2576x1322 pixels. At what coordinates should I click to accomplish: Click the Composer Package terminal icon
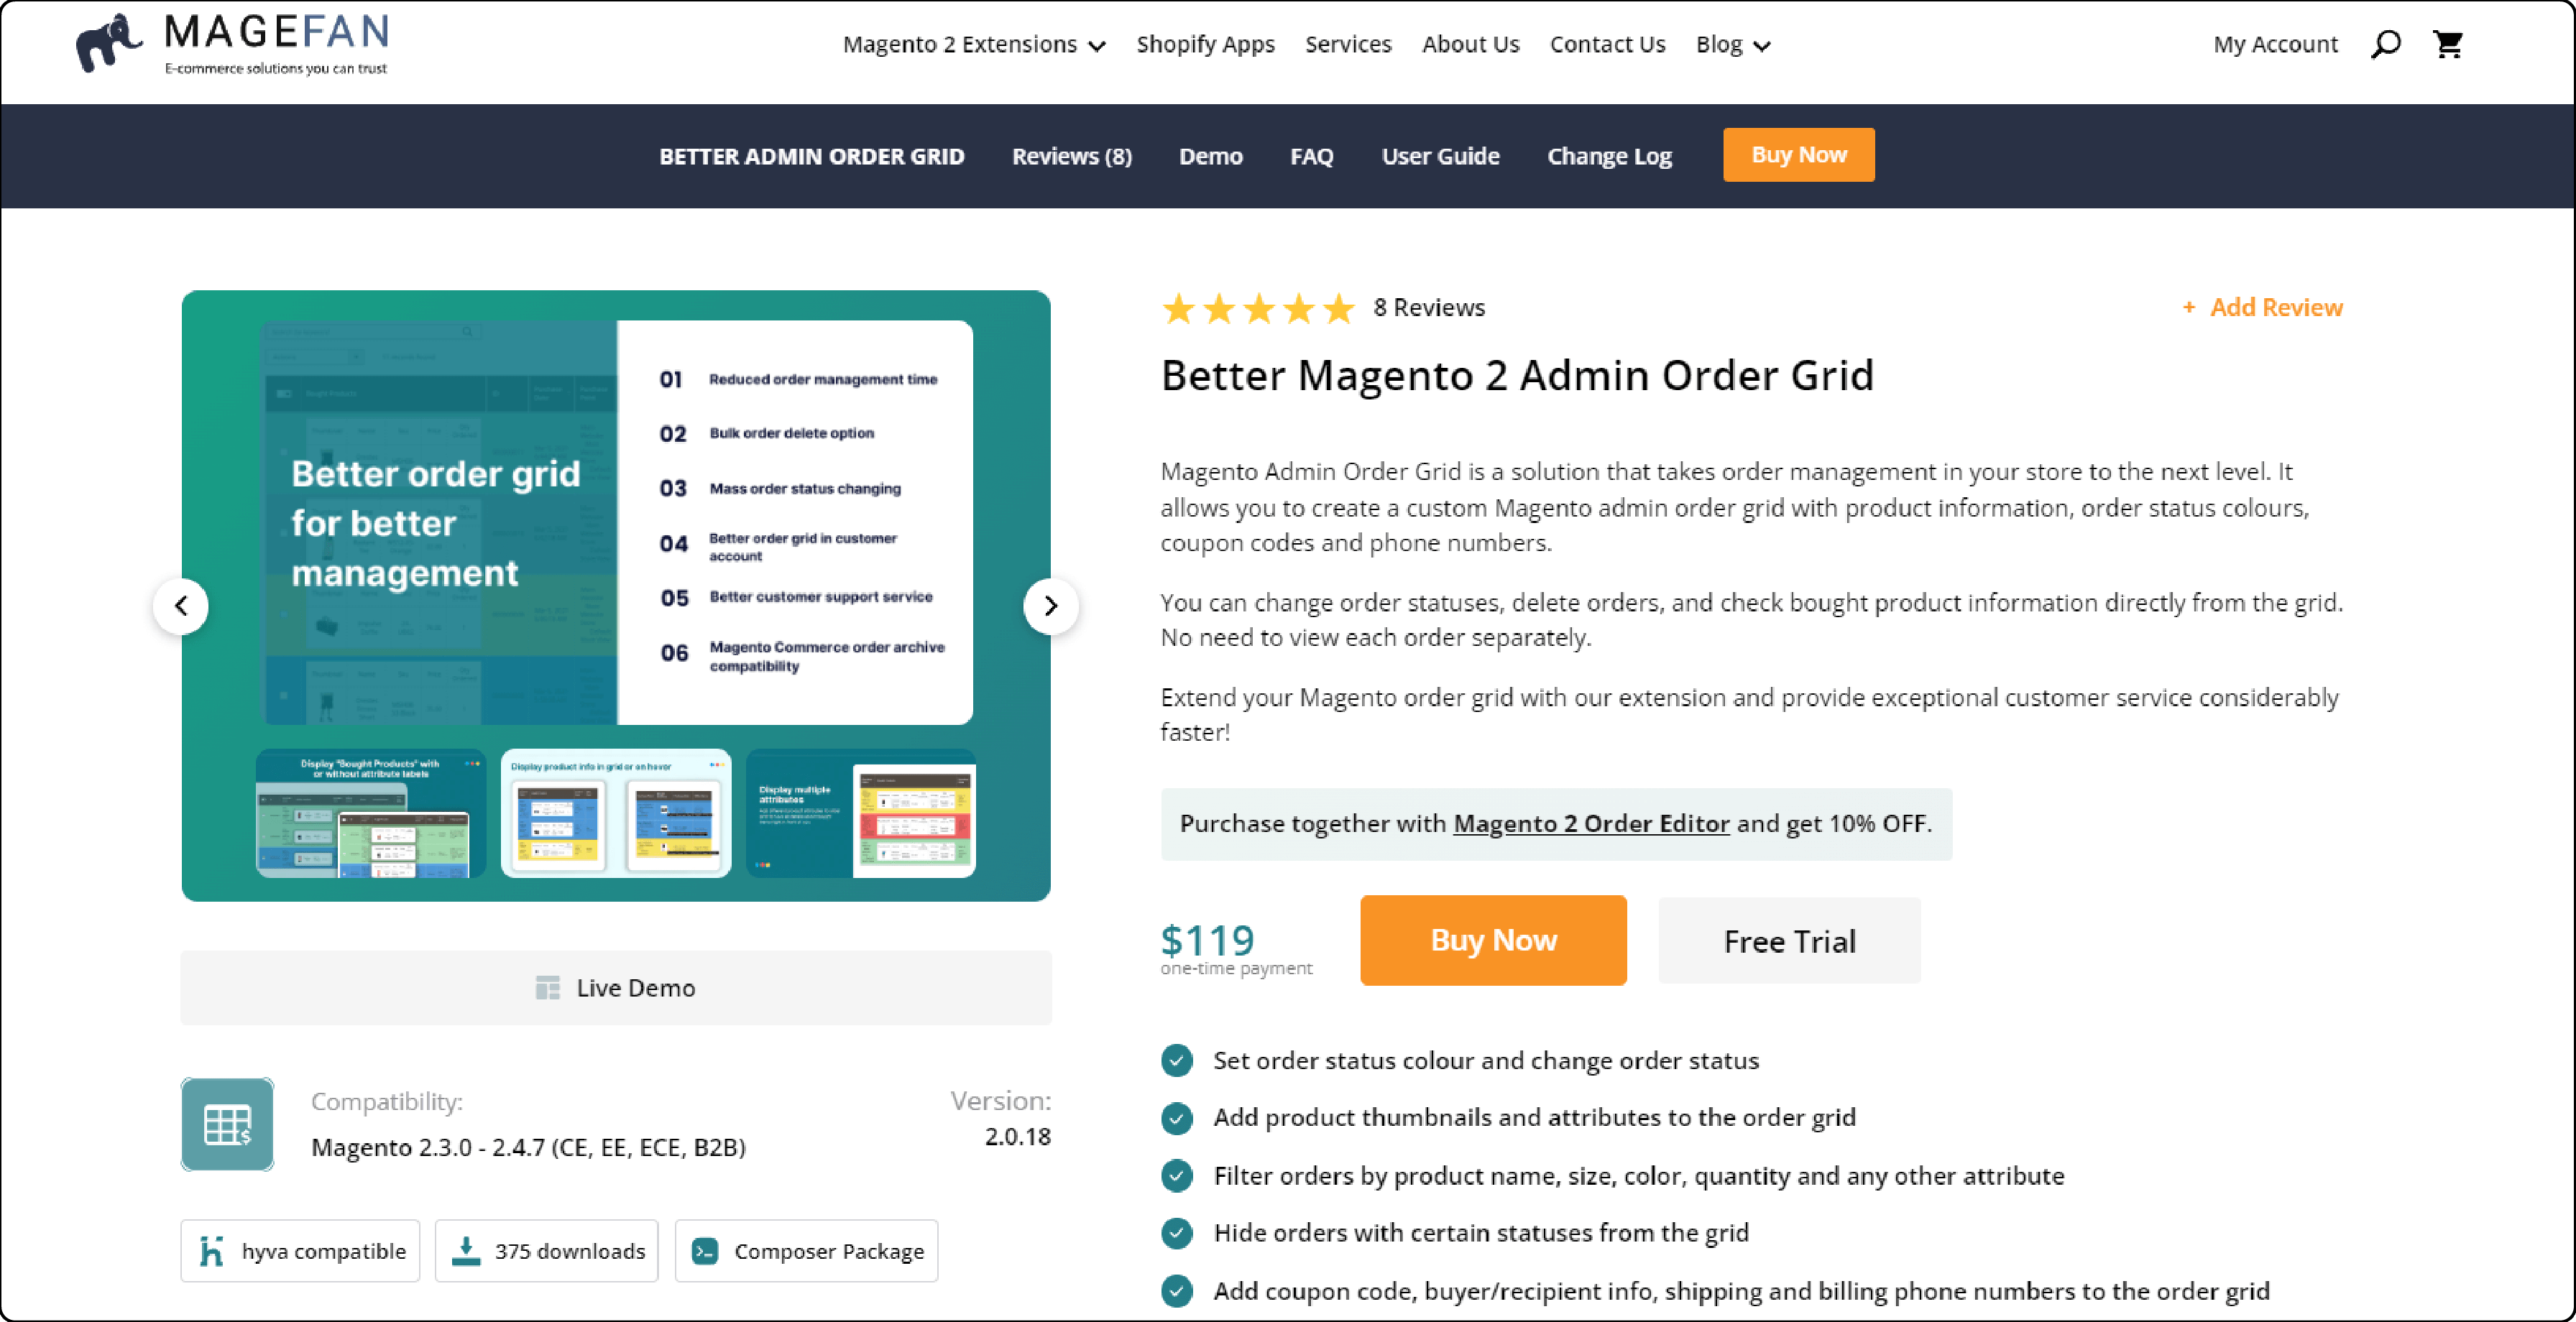pyautogui.click(x=705, y=1251)
